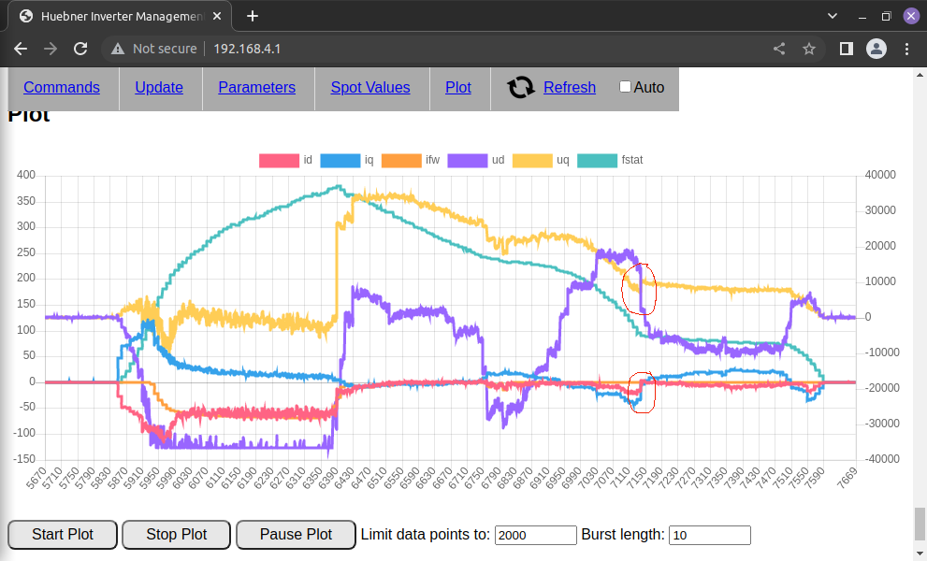927x561 pixels.
Task: Switch to the Spot Values page
Action: pyautogui.click(x=369, y=88)
